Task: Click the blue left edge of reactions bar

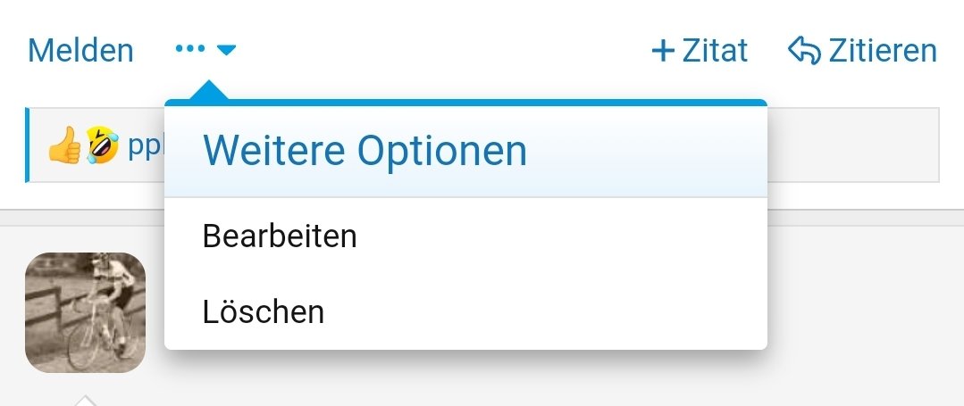Action: (x=28, y=145)
